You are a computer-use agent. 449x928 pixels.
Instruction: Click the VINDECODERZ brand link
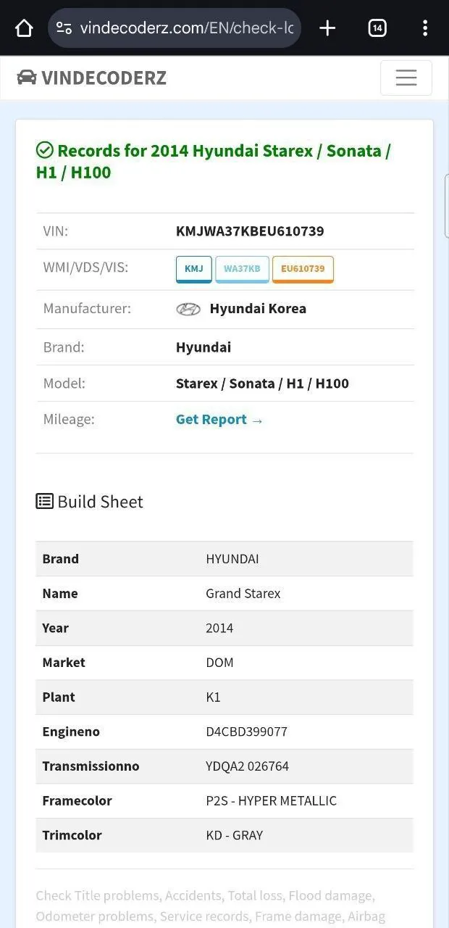pyautogui.click(x=91, y=78)
